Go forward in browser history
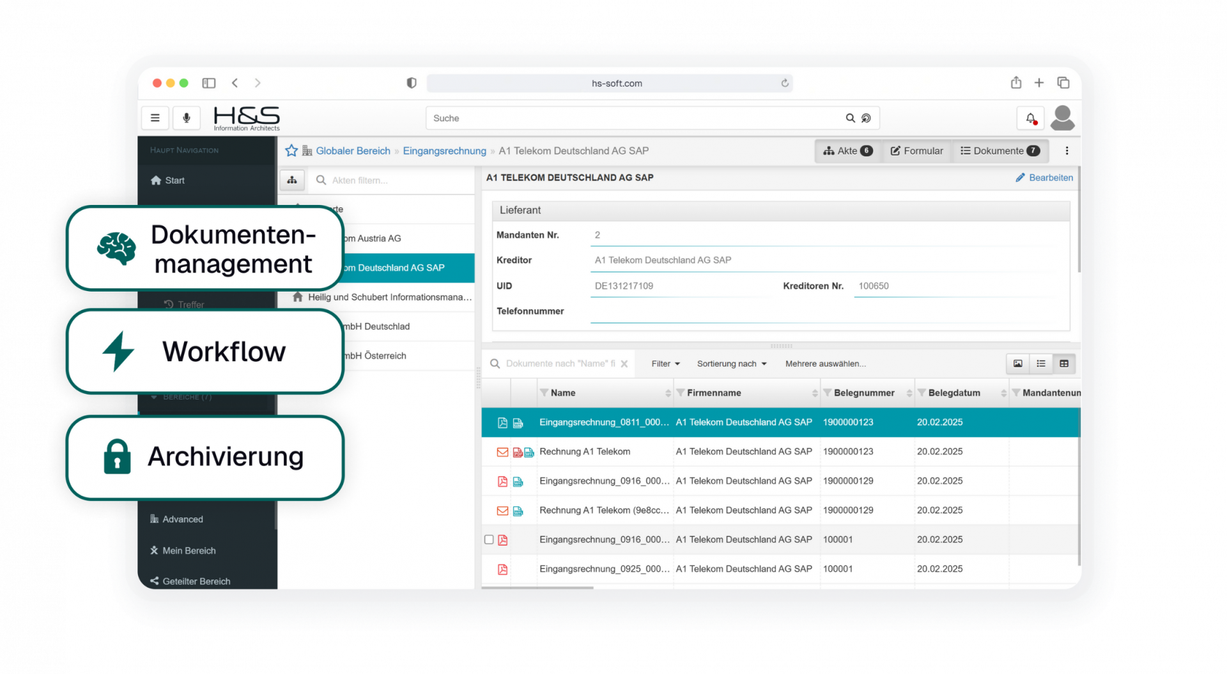This screenshot has width=1227, height=674. tap(258, 83)
